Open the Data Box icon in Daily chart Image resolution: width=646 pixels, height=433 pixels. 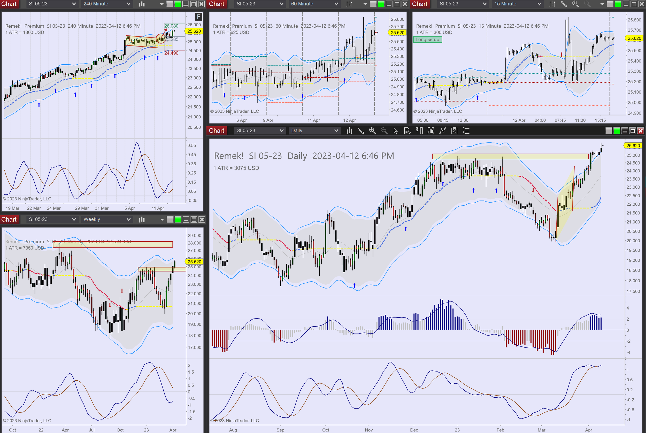[407, 131]
